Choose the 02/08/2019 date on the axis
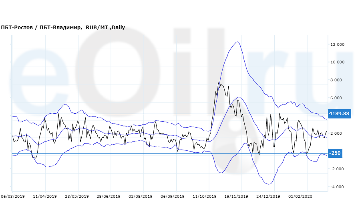Viewport: 364px width, 203px height. [141, 196]
